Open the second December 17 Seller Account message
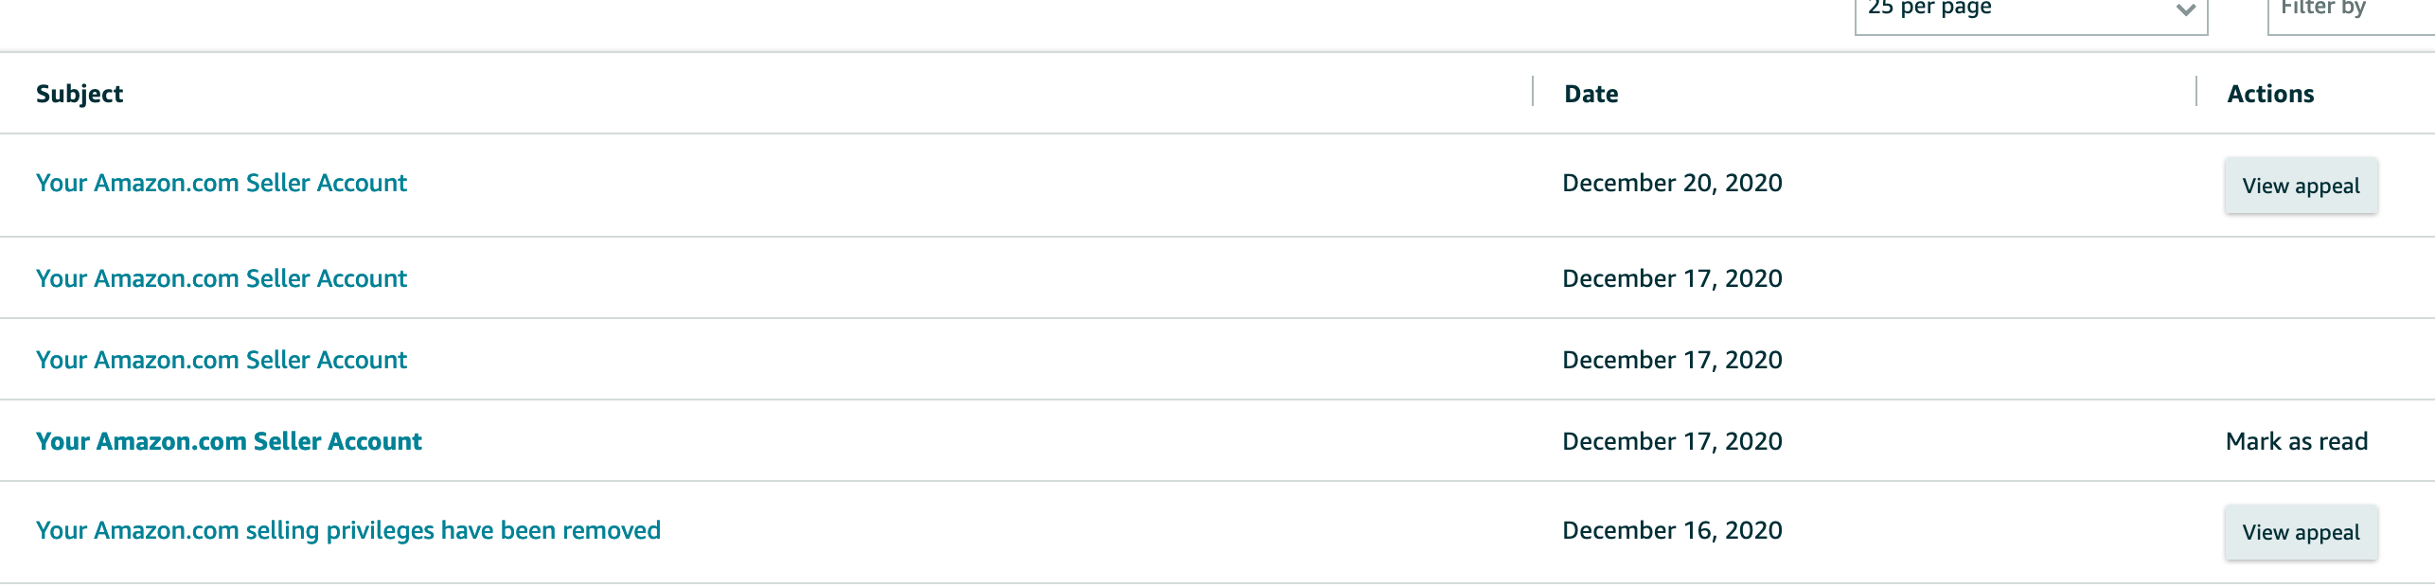The image size is (2435, 587). coord(222,360)
